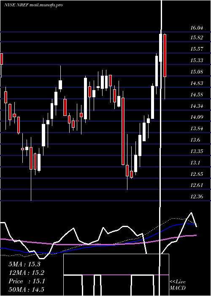Select the 15.08 price axis label
211x296 pixels.
[197, 72]
